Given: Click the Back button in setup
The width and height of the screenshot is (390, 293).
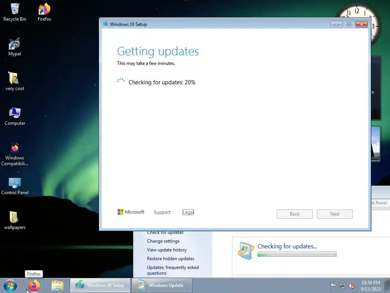Looking at the screenshot, I should [x=294, y=214].
